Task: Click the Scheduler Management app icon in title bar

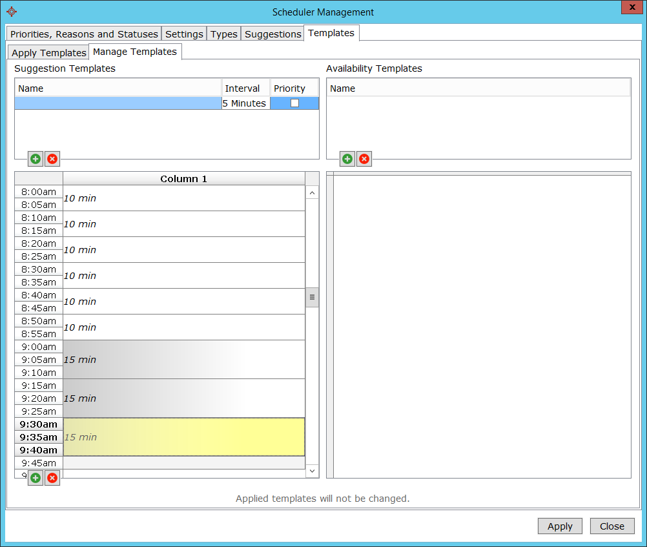Action: pos(11,12)
